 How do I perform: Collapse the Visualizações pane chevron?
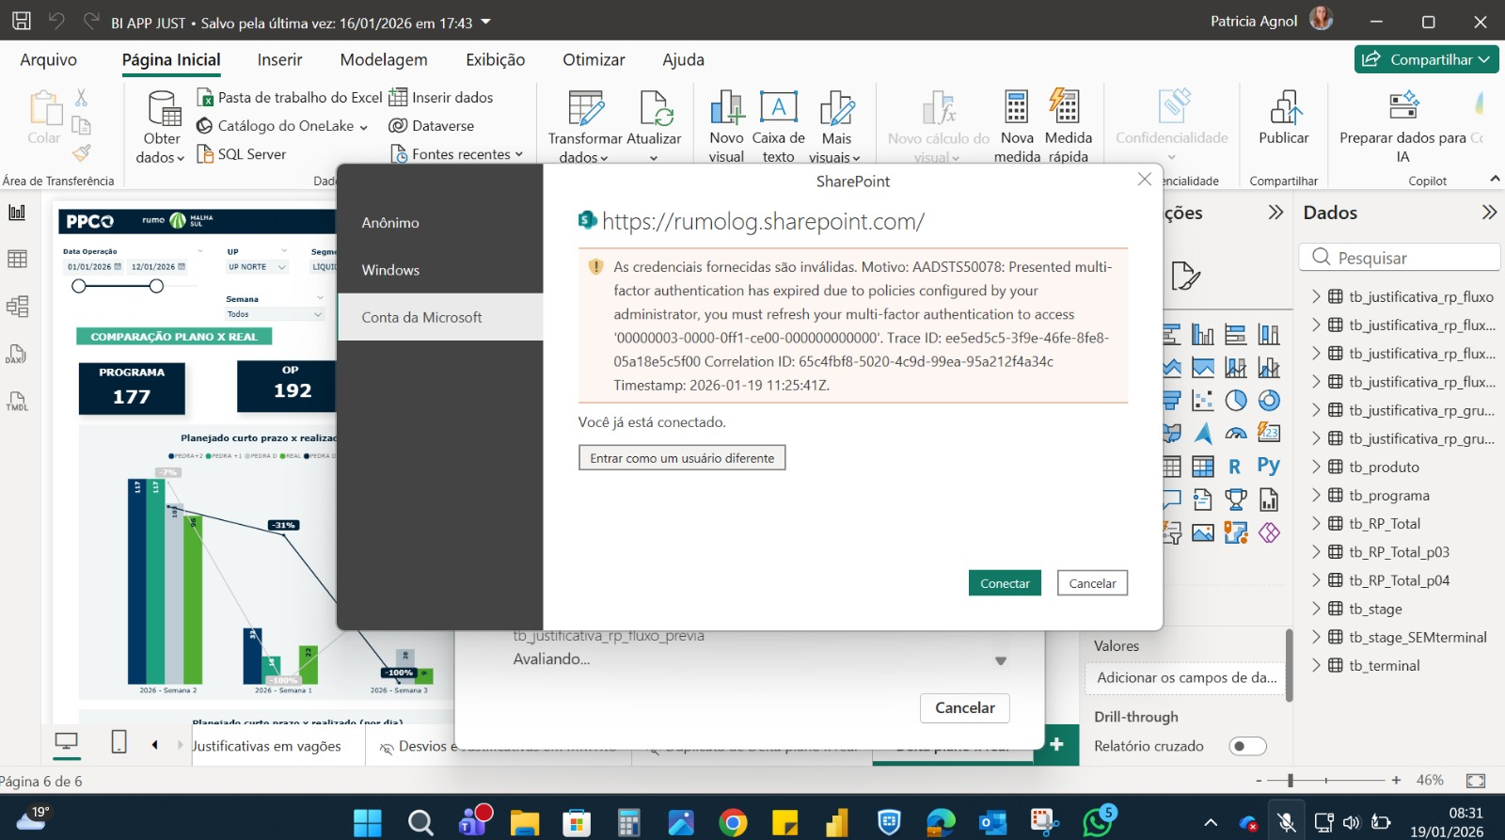click(x=1275, y=213)
